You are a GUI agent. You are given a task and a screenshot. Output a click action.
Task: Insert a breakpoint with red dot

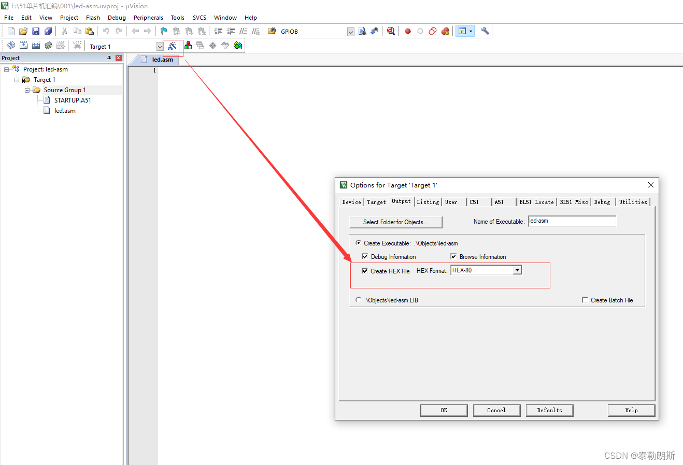click(x=408, y=31)
